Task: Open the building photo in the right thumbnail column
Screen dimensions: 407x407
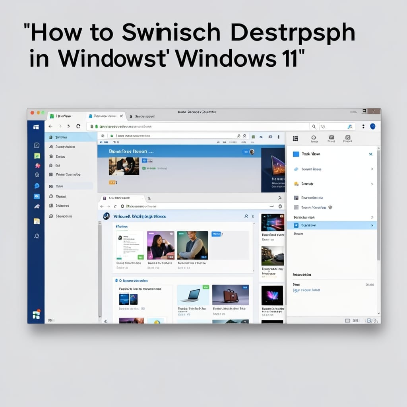Action: pos(272,256)
